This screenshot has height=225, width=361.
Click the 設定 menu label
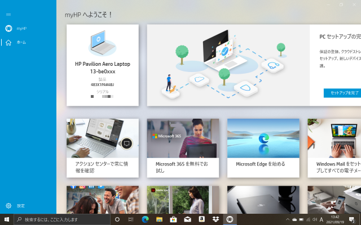(x=21, y=206)
